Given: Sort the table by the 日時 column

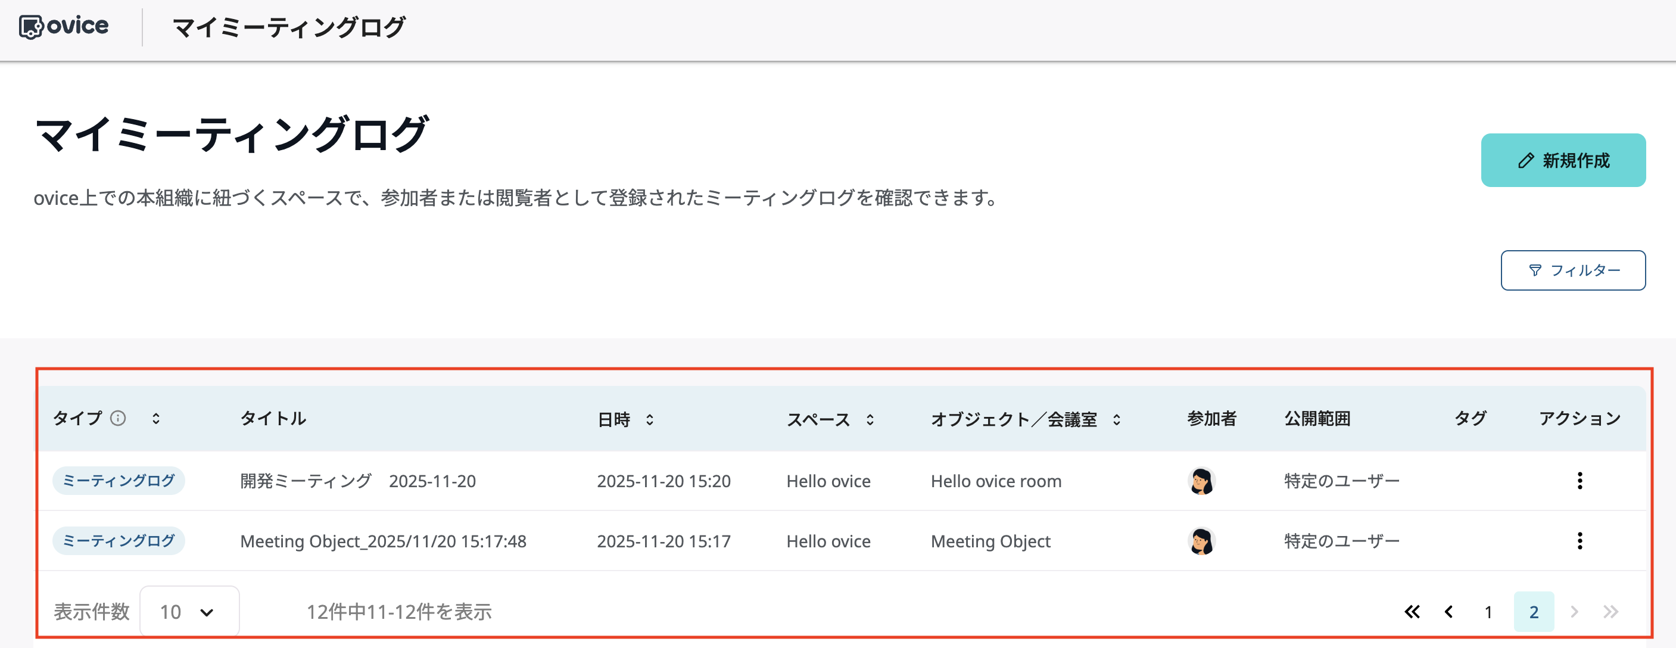Looking at the screenshot, I should (x=650, y=420).
